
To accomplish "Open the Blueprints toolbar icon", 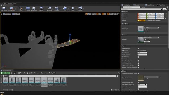I will pos(49,9).
